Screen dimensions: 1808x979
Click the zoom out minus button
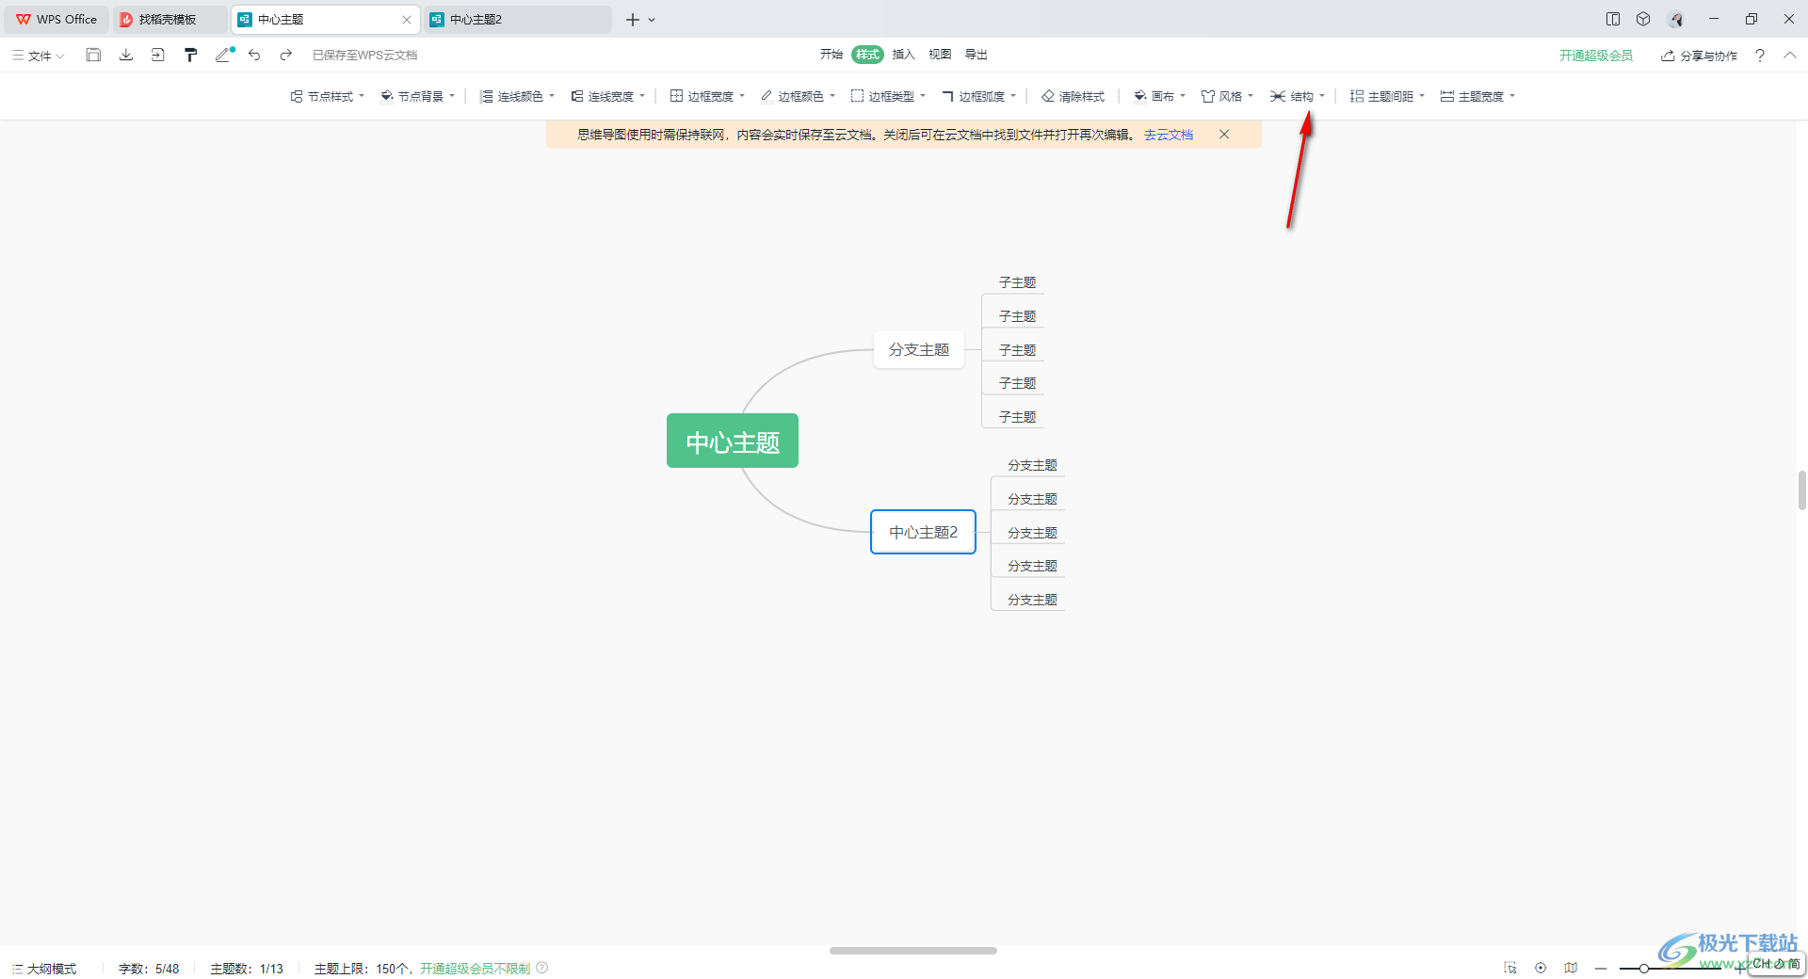click(x=1601, y=968)
